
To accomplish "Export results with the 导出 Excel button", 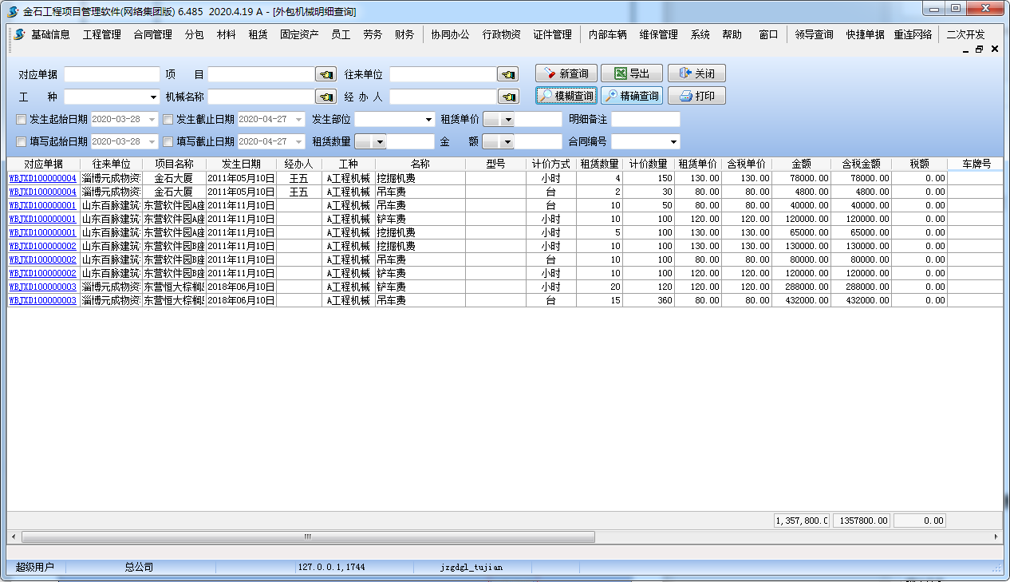I will (x=631, y=73).
